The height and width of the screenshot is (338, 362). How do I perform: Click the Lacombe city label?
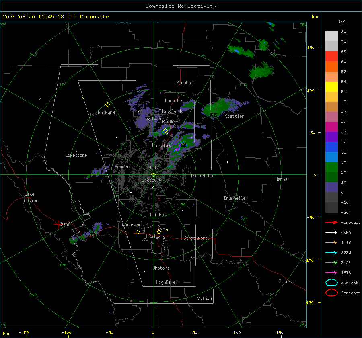pyautogui.click(x=173, y=101)
